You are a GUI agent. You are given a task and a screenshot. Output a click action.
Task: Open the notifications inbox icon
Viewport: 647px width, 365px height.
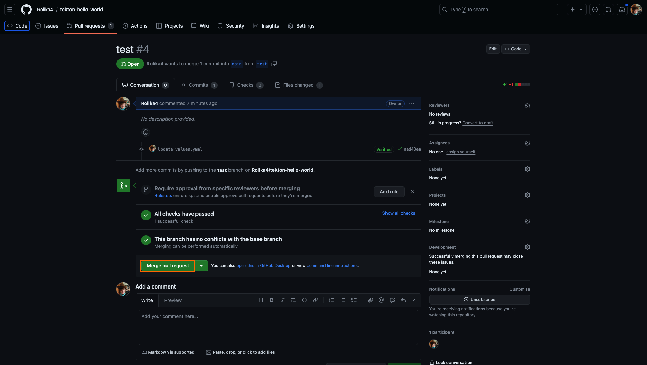pyautogui.click(x=622, y=10)
